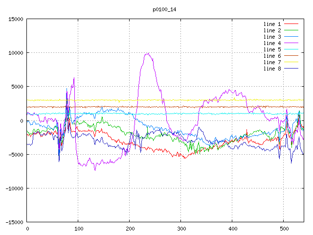Click the purple curve's highest peak near 10000
The image size is (313, 235).
point(148,54)
